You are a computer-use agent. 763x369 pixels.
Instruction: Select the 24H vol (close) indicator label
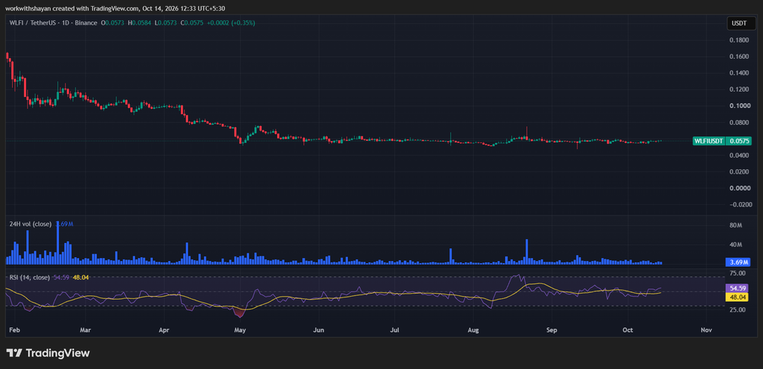click(x=31, y=224)
